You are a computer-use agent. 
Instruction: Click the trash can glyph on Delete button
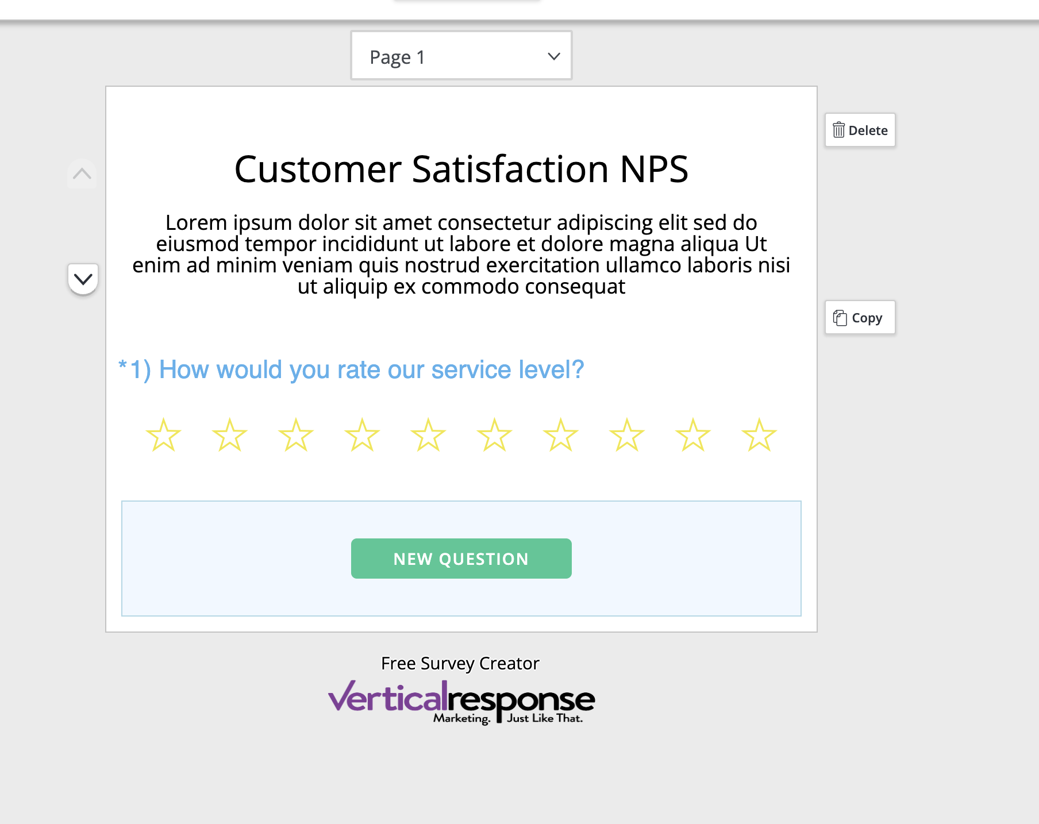click(x=840, y=130)
